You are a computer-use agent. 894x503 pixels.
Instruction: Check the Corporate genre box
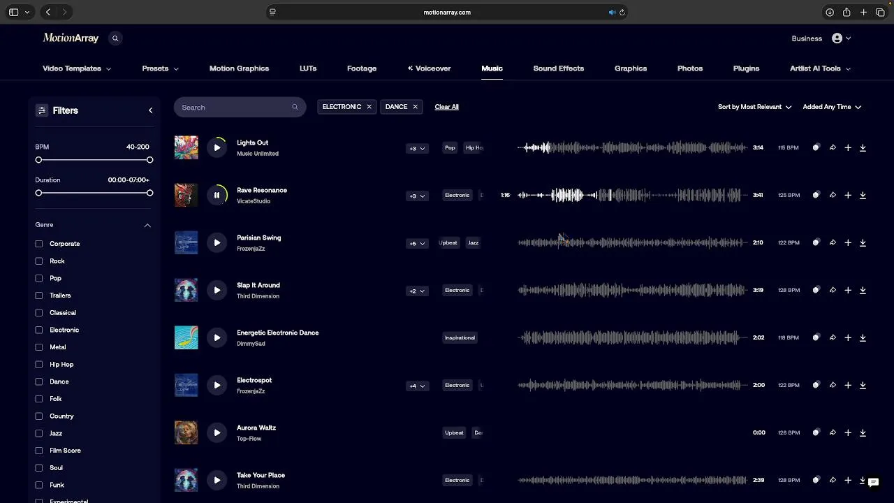[39, 244]
